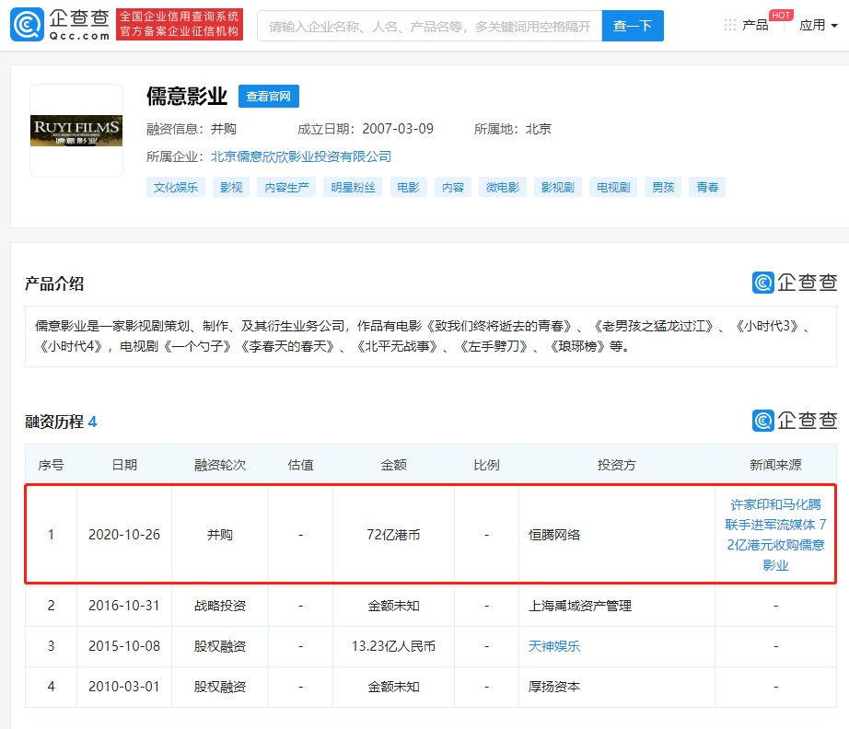This screenshot has height=729, width=849.
Task: Click the 投资方 column header
Action: pos(617,465)
